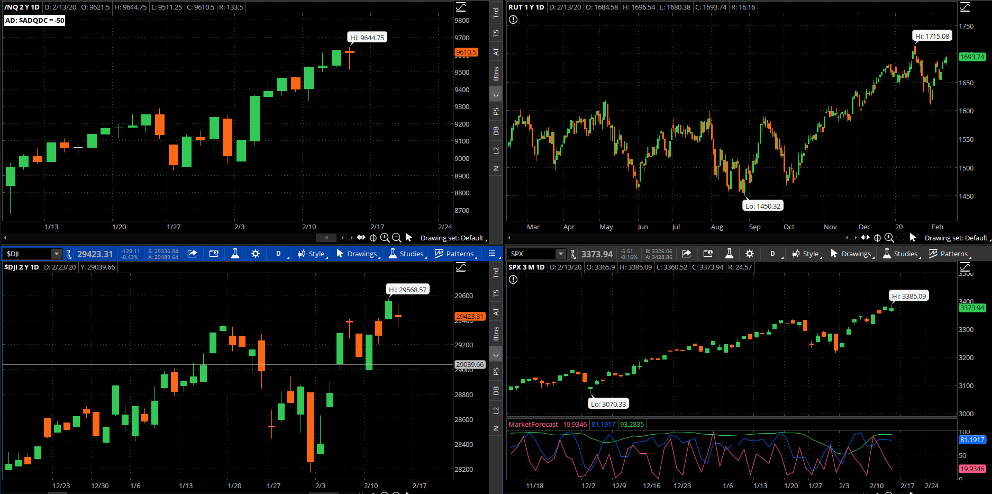Click the expand/compress axis icon under the /NQ chart
Image resolution: width=992 pixels, height=494 pixels.
click(x=361, y=238)
